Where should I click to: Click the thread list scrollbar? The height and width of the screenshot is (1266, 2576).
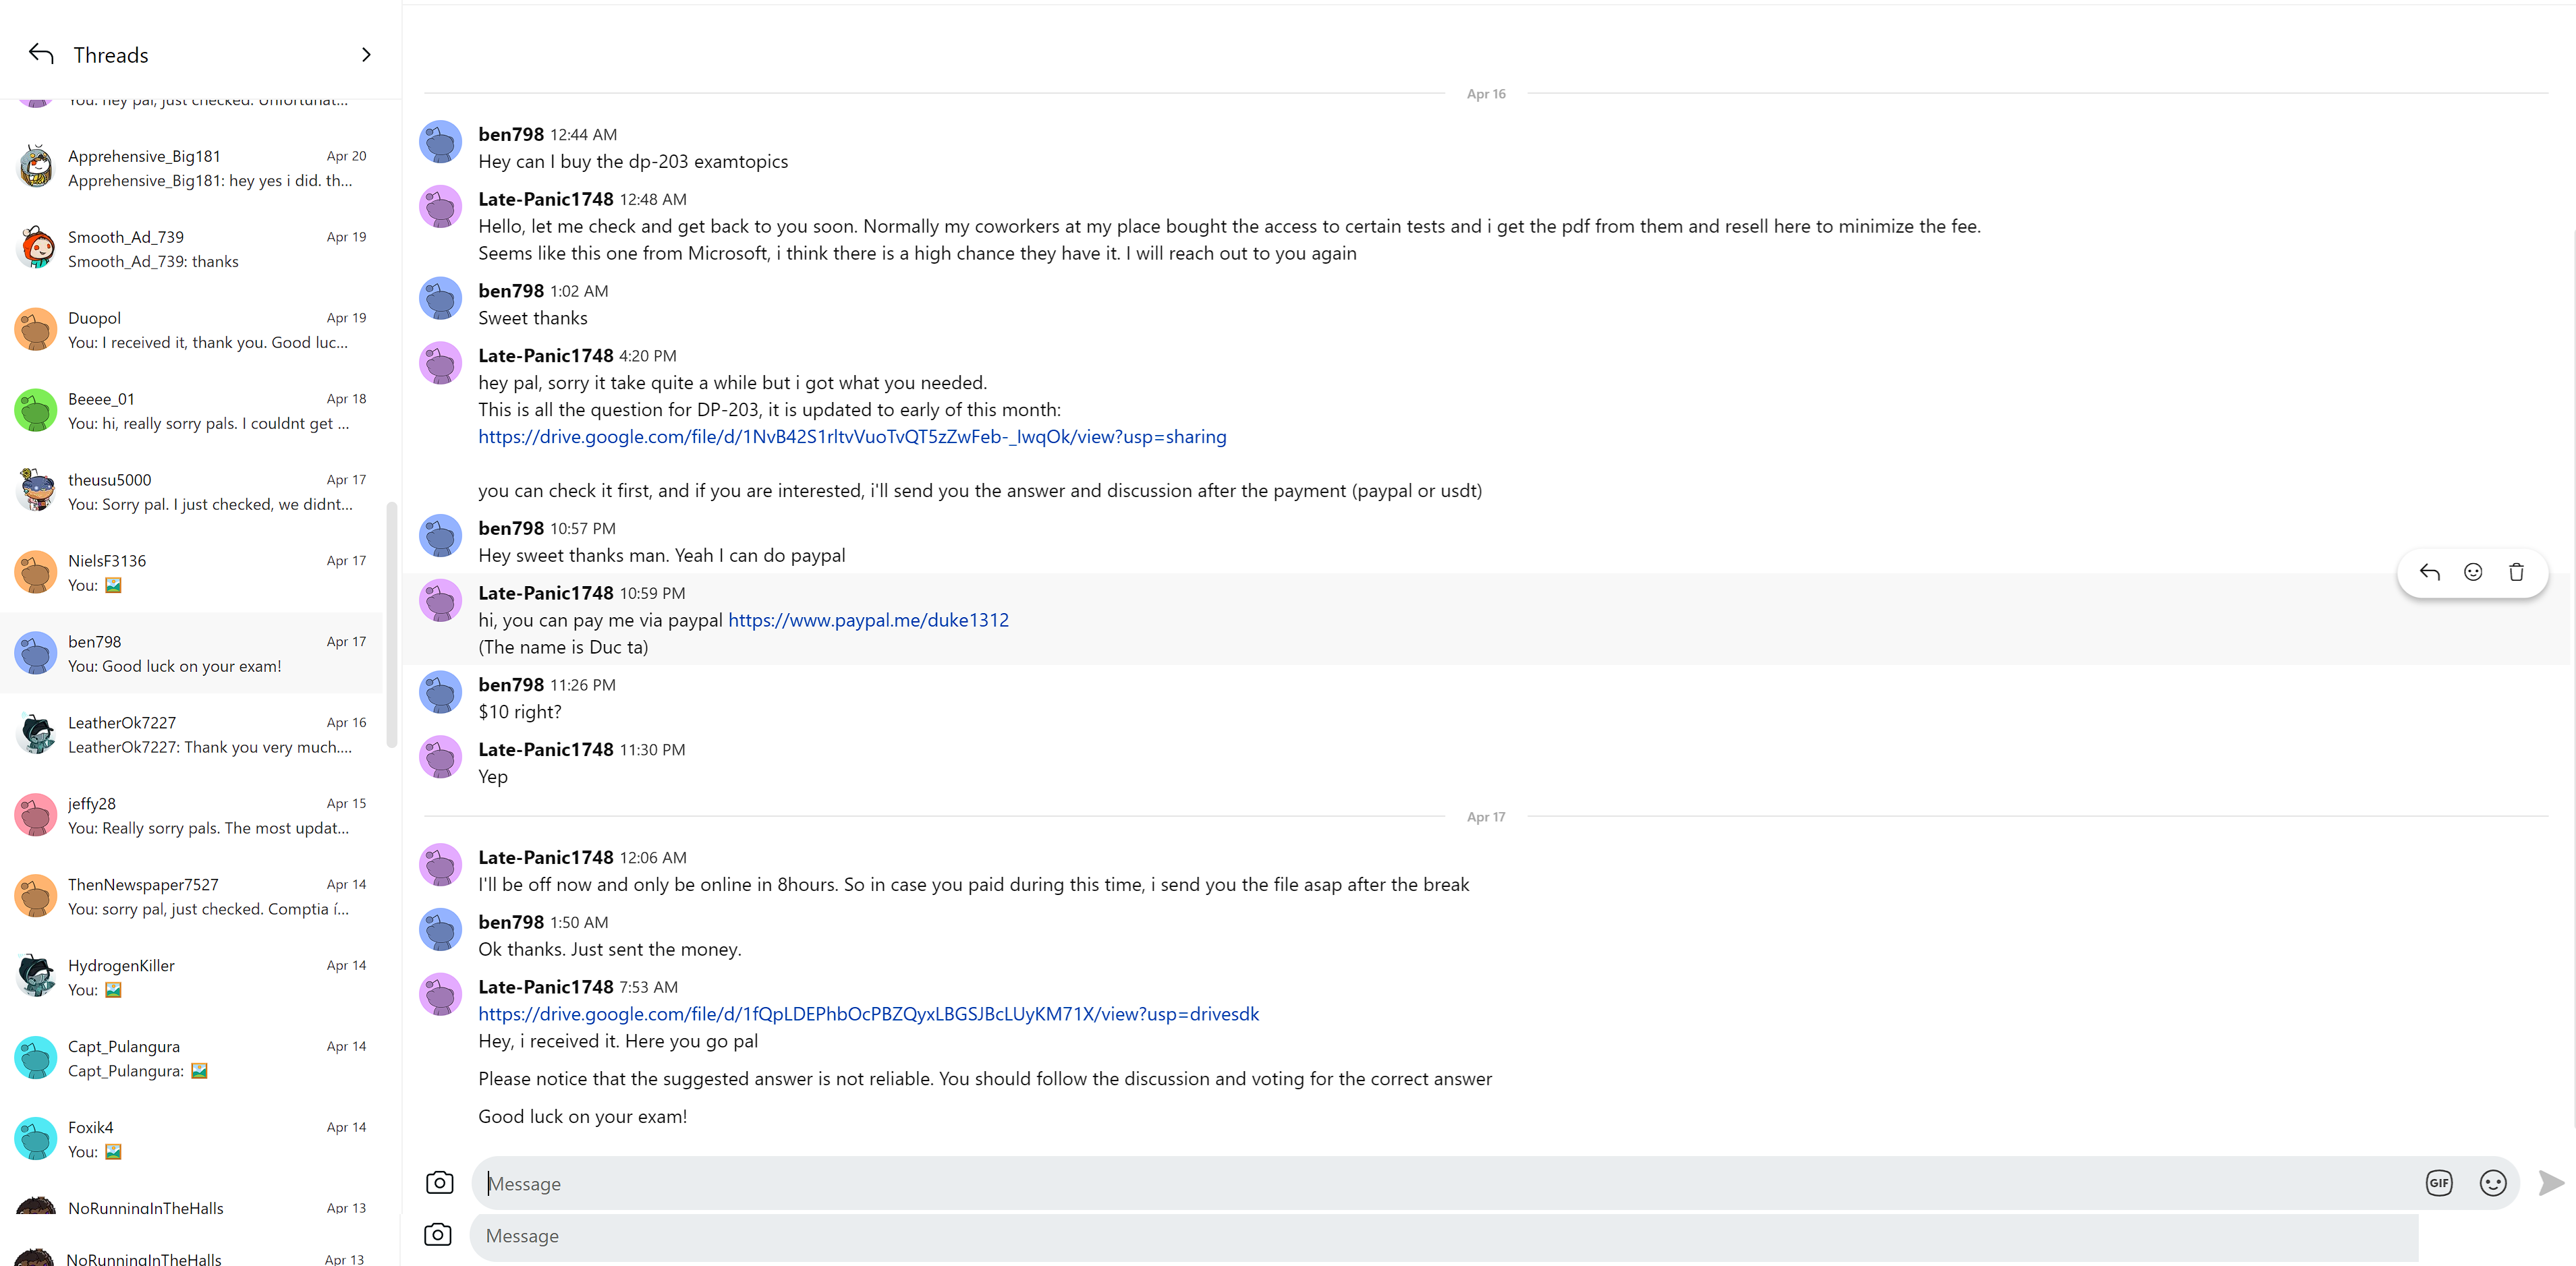pyautogui.click(x=392, y=625)
